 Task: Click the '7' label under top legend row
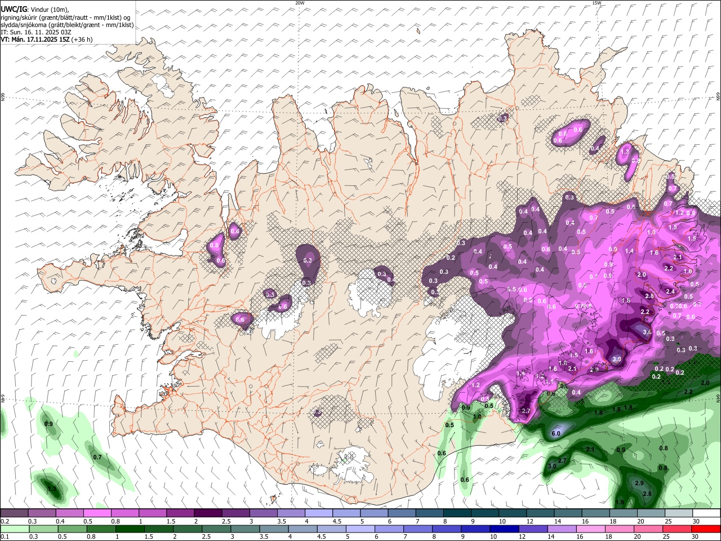click(417, 521)
